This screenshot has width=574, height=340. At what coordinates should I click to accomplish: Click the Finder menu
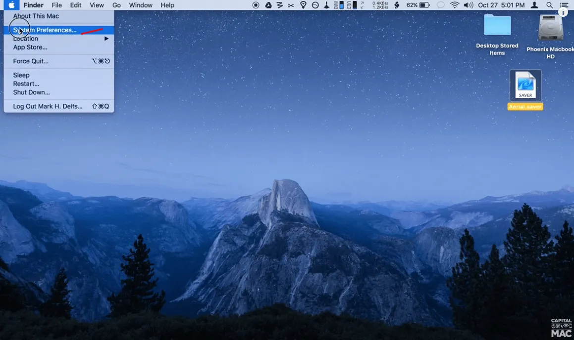[33, 5]
